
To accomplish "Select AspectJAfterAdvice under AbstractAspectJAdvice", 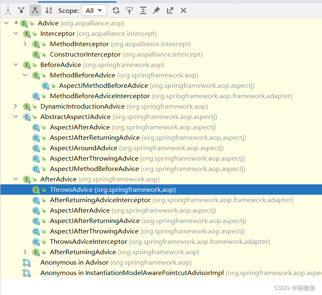I will [x=161, y=127].
